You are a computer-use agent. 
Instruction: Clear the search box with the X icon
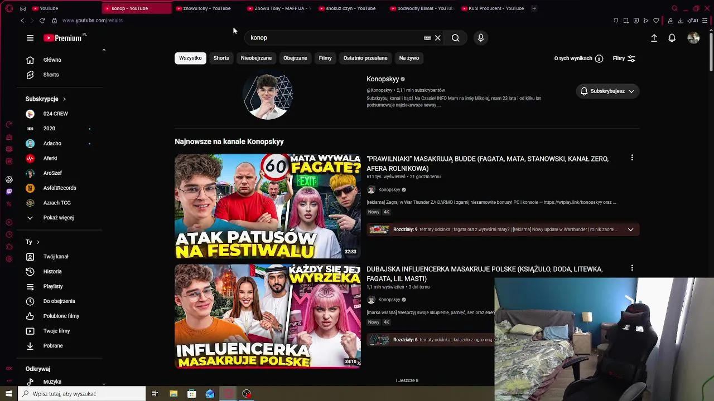438,38
